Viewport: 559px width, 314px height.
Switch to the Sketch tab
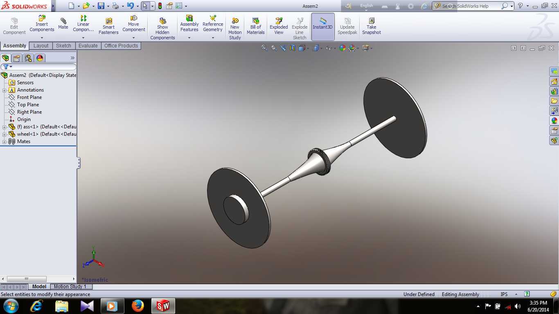[63, 46]
